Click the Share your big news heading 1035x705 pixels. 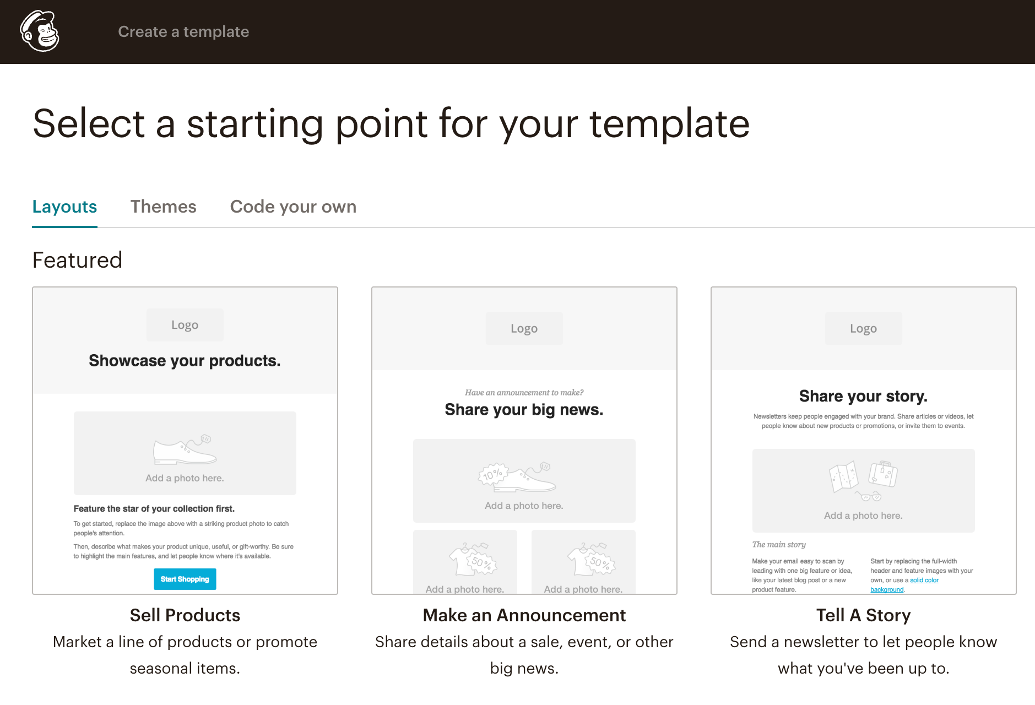(x=524, y=410)
